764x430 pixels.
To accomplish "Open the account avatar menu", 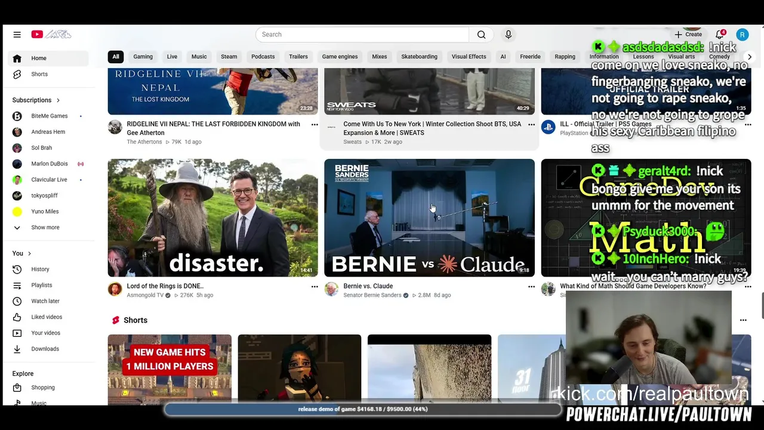I will point(742,35).
